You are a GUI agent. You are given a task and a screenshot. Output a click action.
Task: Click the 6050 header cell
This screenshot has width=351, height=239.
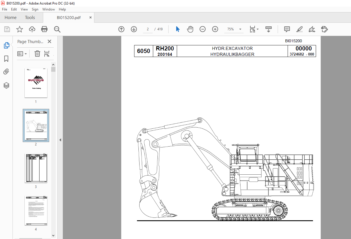pos(144,51)
